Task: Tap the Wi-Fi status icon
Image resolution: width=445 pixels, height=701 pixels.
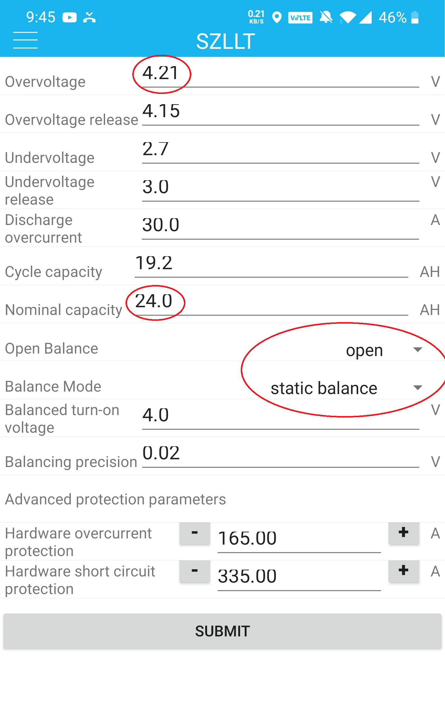Action: coord(348,18)
